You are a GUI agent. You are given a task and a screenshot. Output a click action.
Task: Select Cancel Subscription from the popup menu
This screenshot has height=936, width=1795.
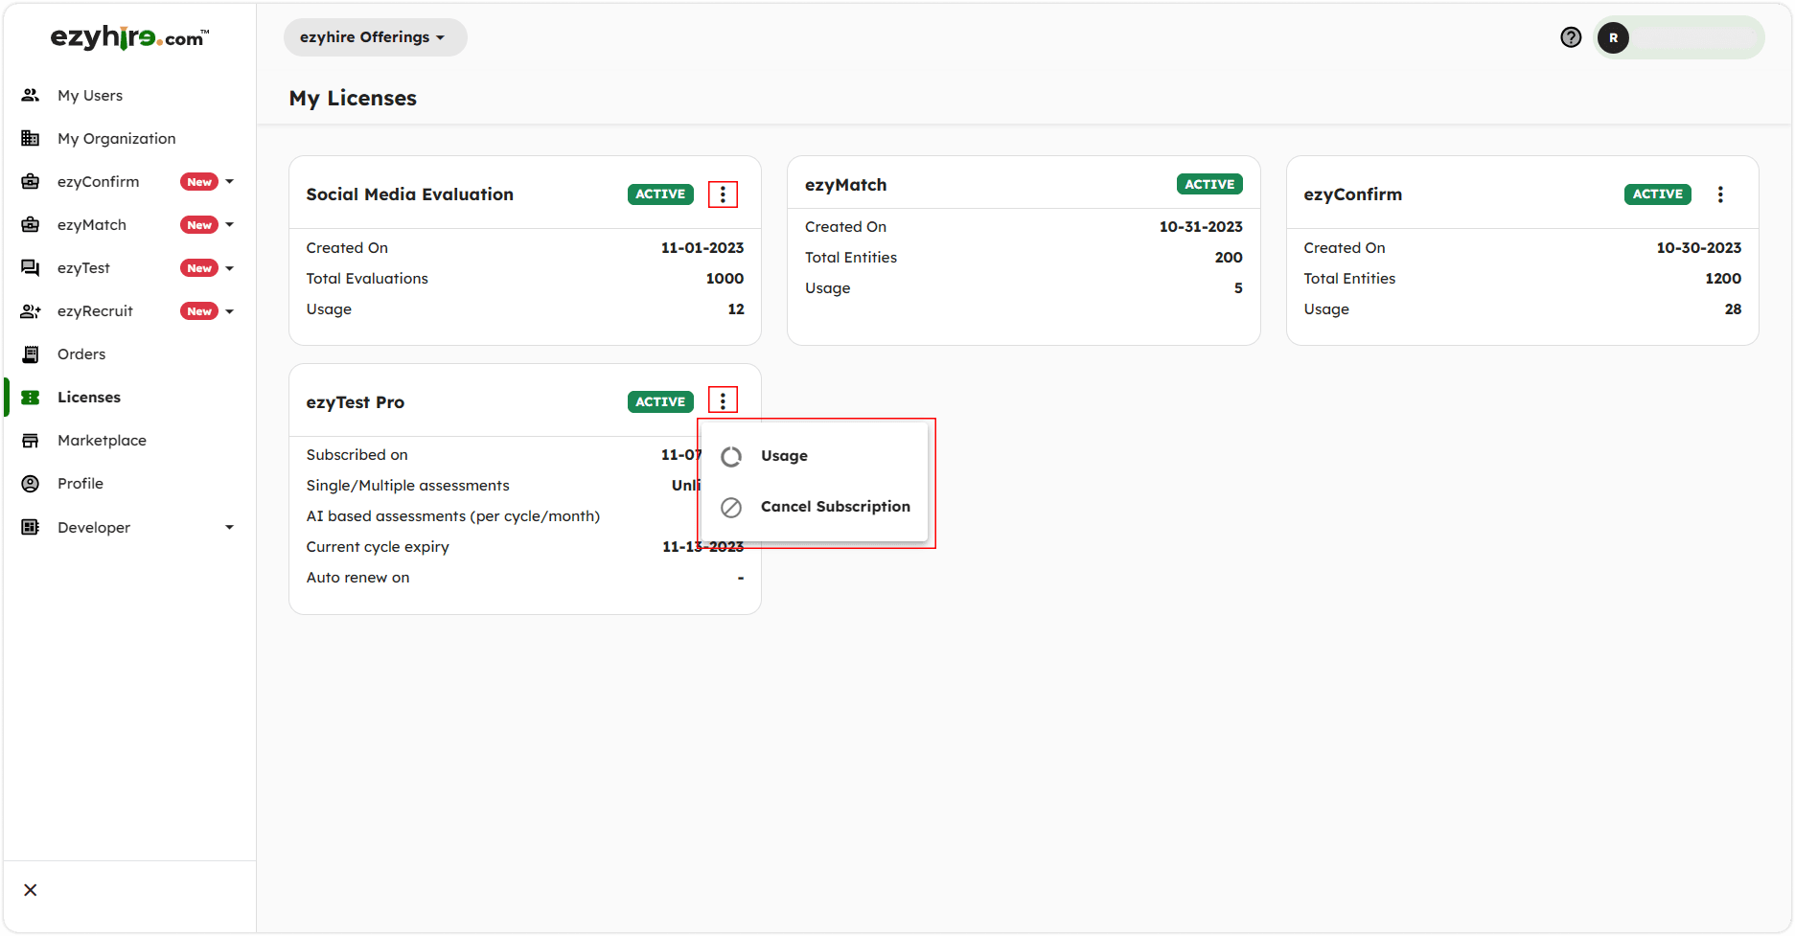815,507
